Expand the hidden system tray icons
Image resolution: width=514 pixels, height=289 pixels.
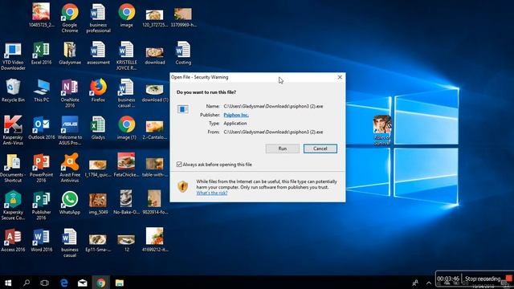coord(429,283)
